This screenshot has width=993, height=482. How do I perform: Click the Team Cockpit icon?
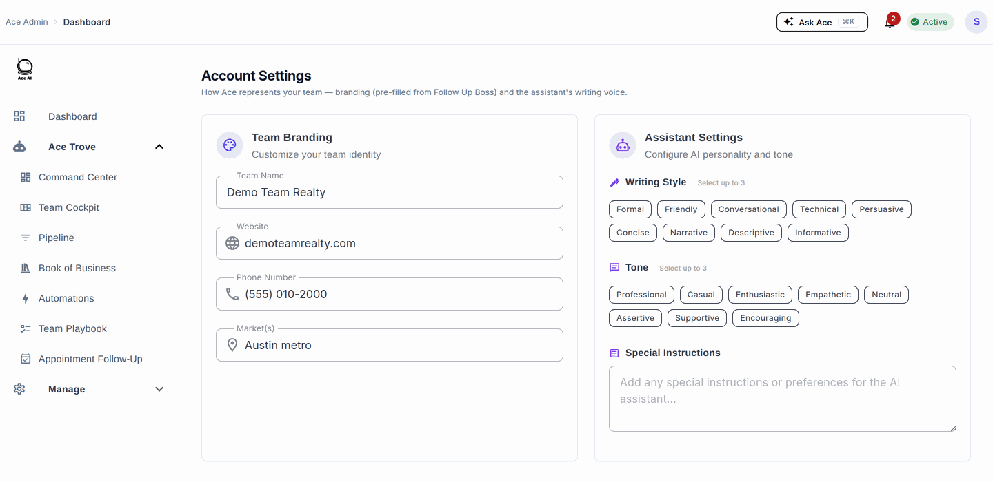(x=26, y=207)
